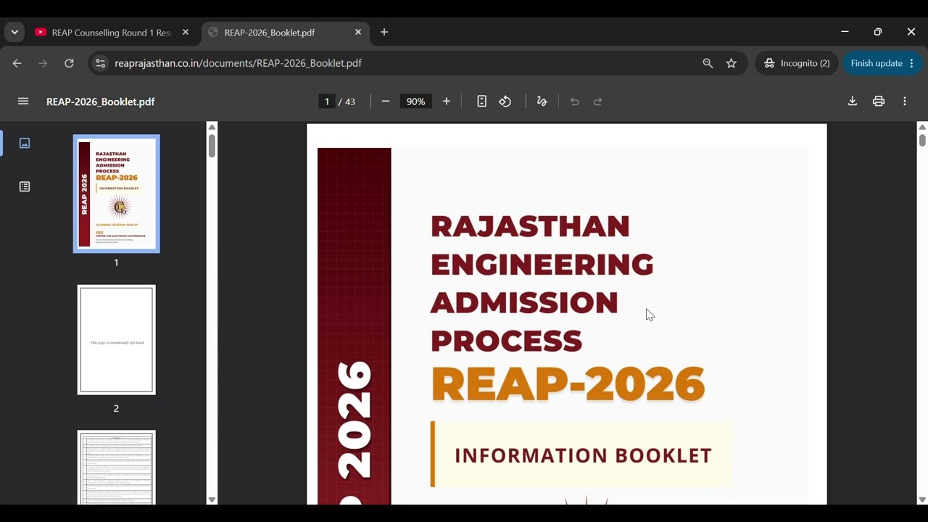Go forward to next page
The image size is (928, 522).
click(x=43, y=63)
